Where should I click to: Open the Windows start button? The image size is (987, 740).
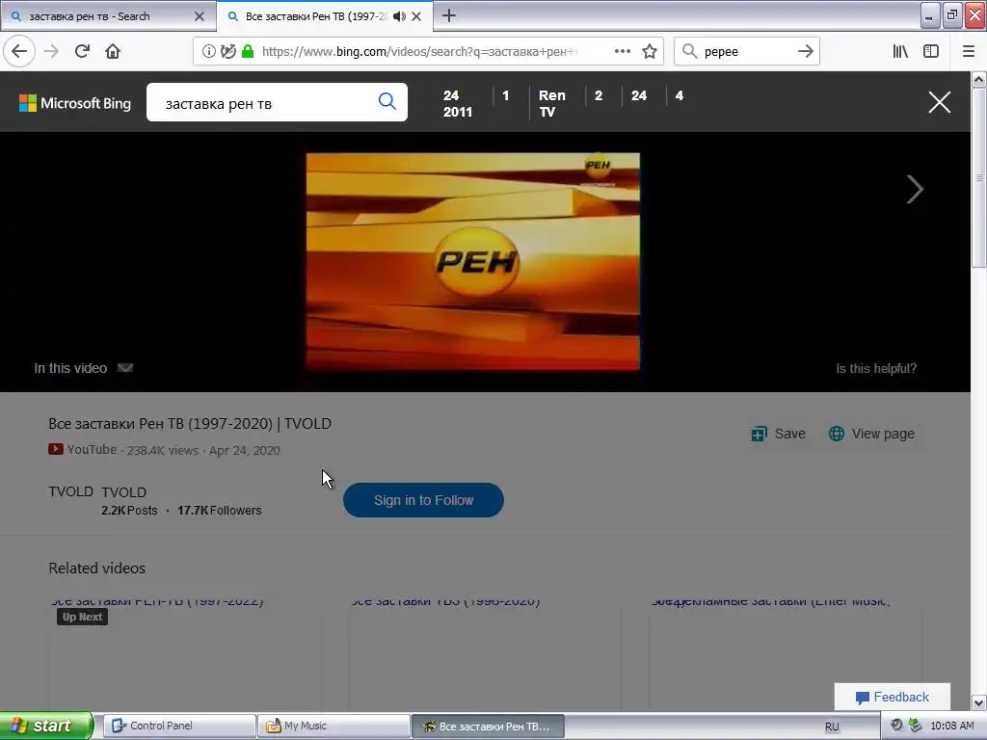(46, 726)
